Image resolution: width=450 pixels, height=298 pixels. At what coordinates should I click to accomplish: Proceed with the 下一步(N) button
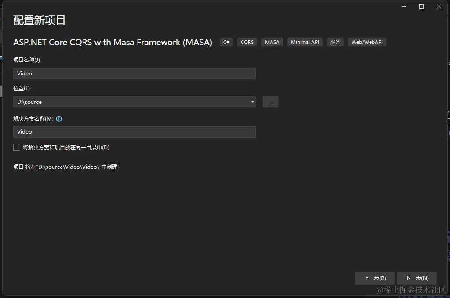pyautogui.click(x=417, y=278)
